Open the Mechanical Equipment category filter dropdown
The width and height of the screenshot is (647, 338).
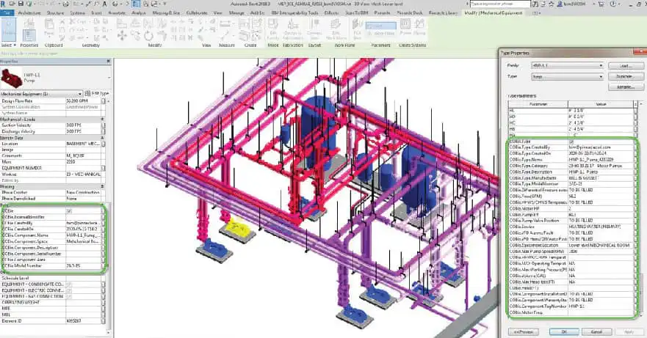[42, 94]
